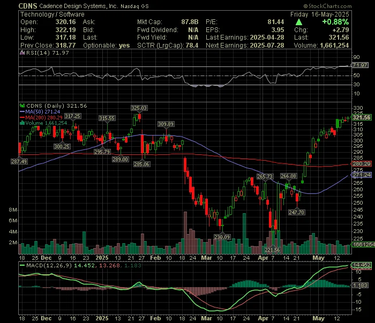
Task: Click the MACD(12,26,9) legend label
Action: (49, 265)
